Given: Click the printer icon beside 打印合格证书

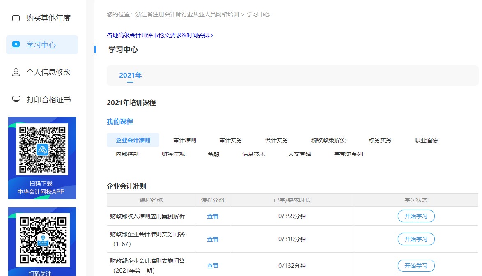Looking at the screenshot, I should [x=16, y=99].
